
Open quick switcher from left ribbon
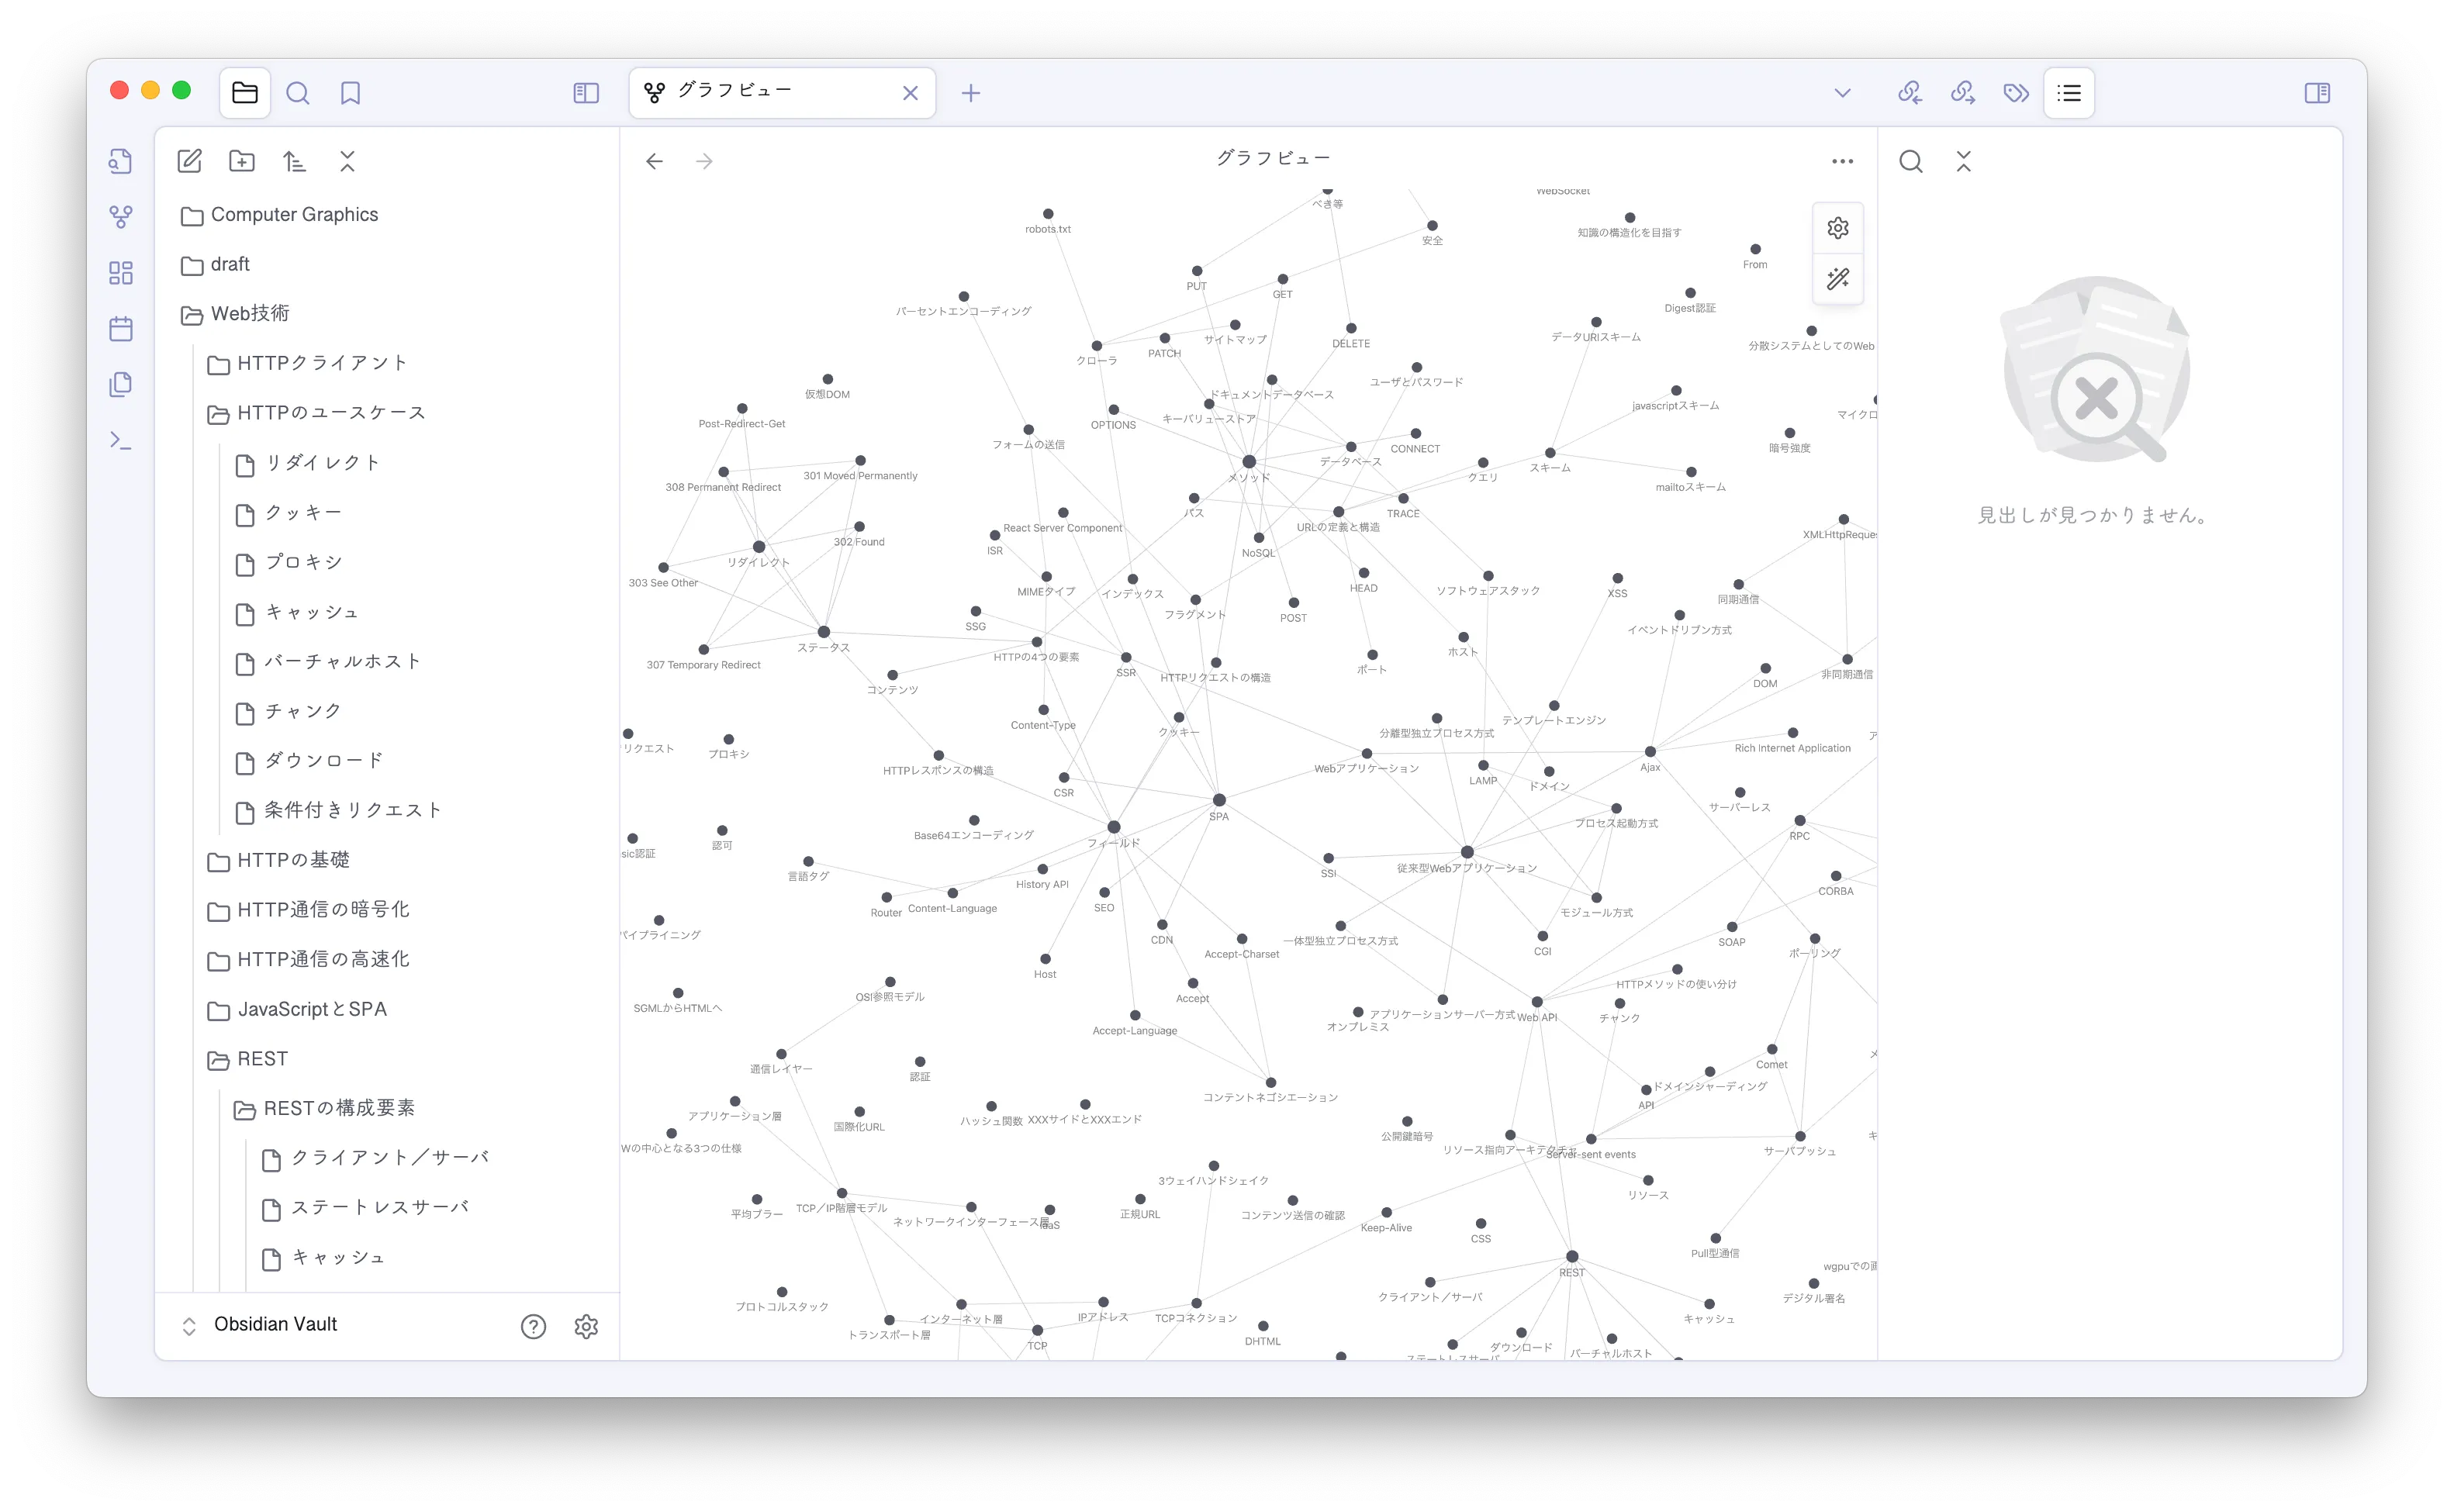121,161
